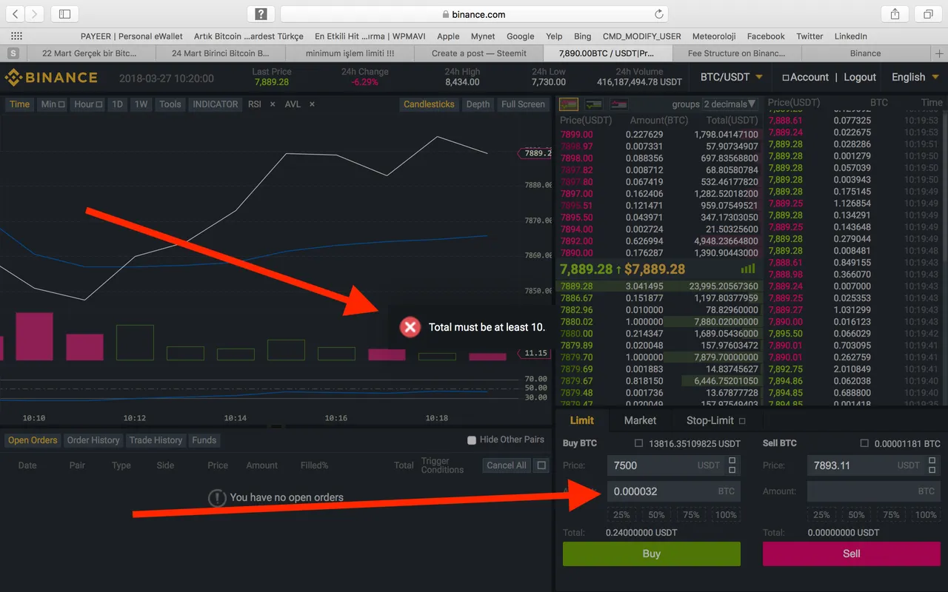Open the INDICATOR menu
This screenshot has height=592, width=948.
216,104
